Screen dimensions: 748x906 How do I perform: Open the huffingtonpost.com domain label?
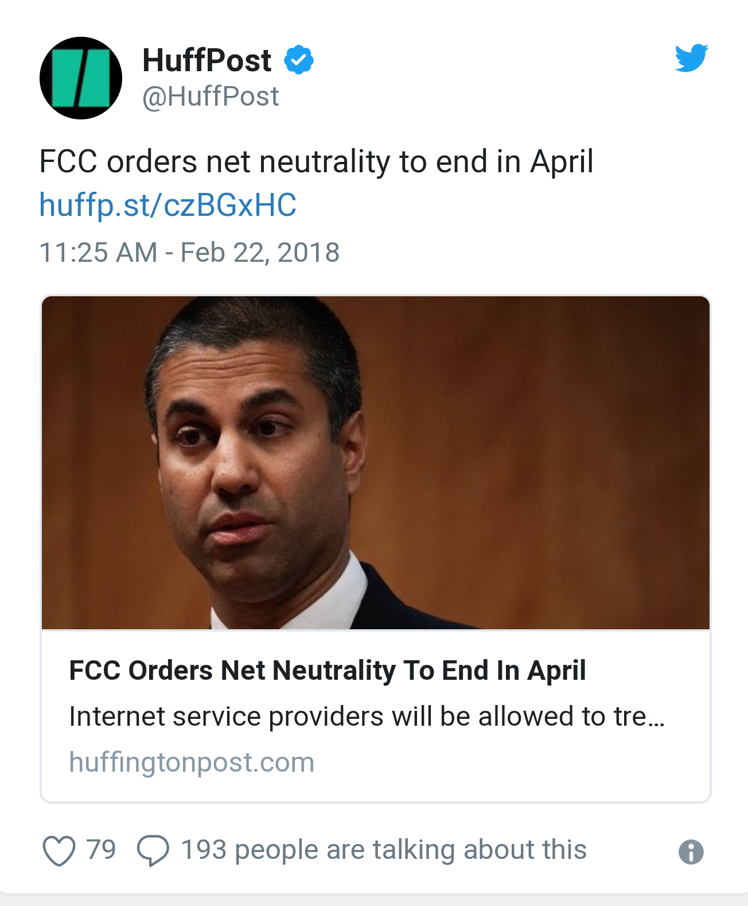click(x=192, y=762)
